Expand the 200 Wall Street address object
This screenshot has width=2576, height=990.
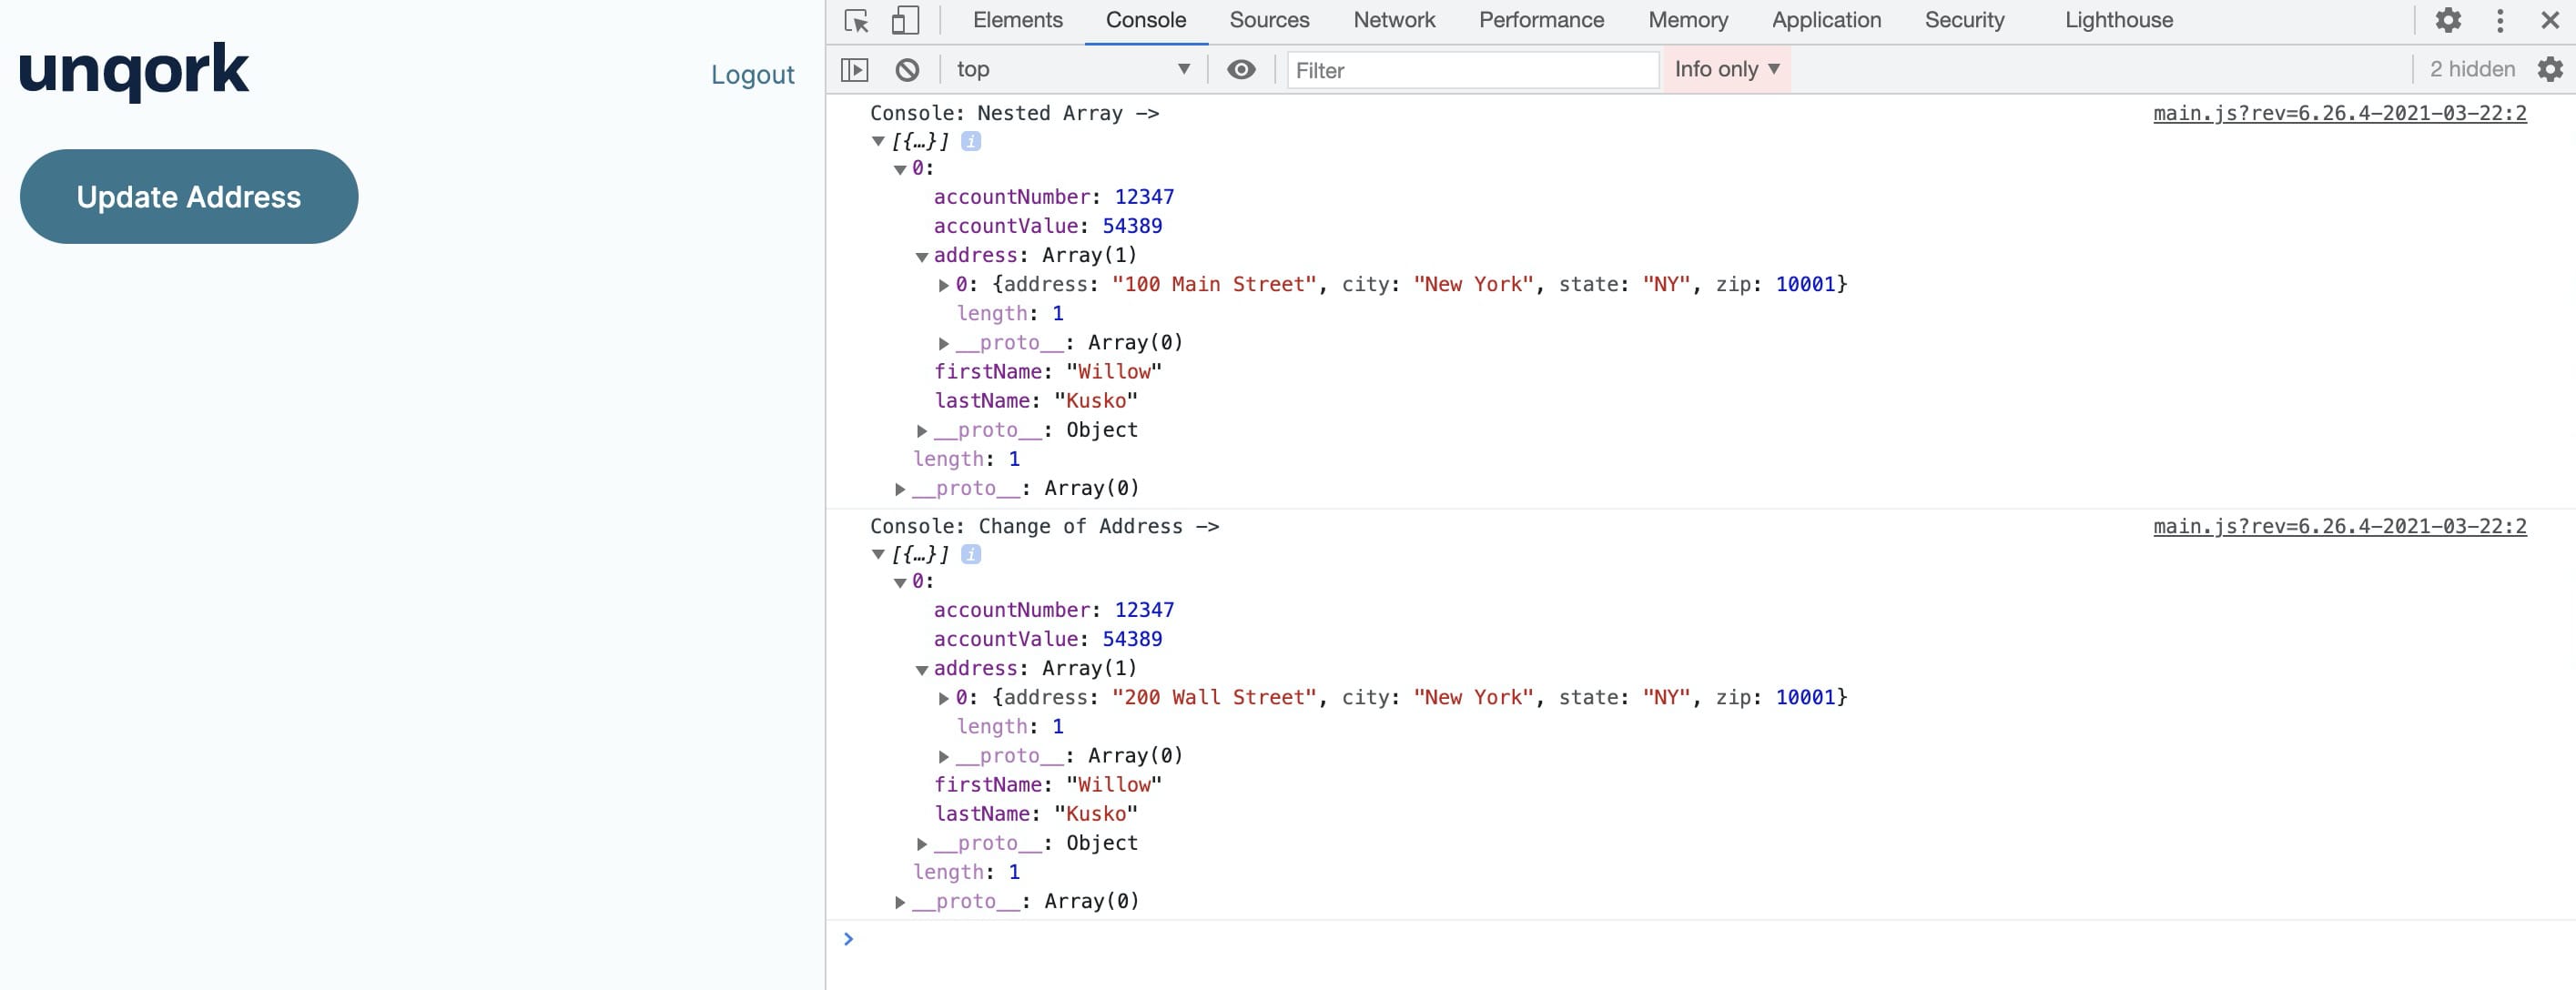click(x=943, y=698)
